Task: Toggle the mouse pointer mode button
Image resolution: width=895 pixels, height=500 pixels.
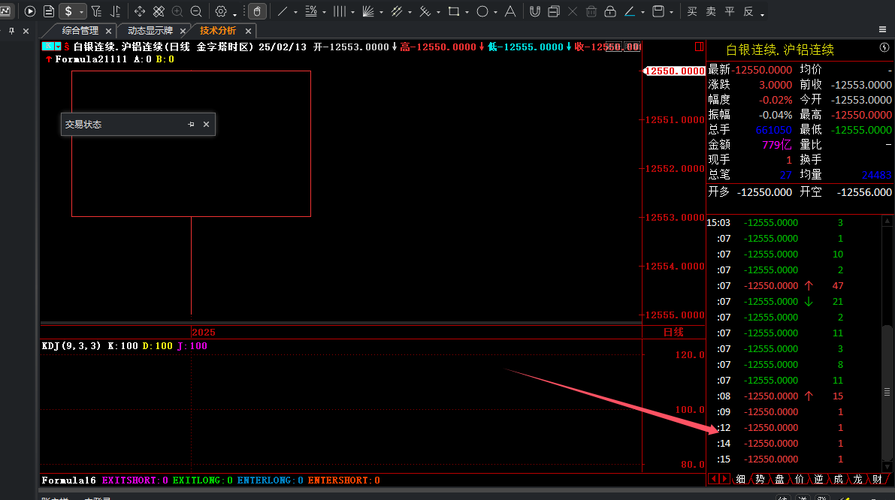Action: pos(256,11)
